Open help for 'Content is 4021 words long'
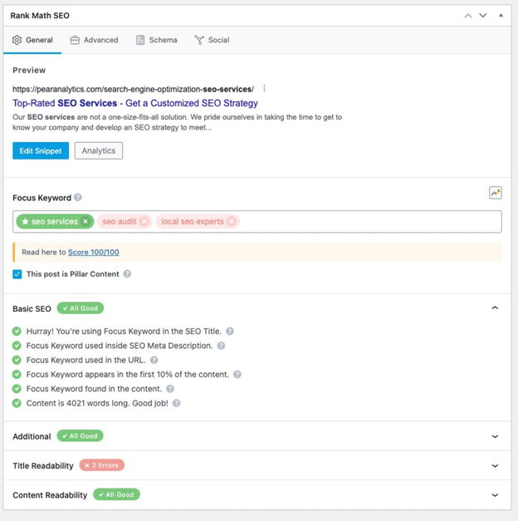The height and width of the screenshot is (521, 518). 176,404
